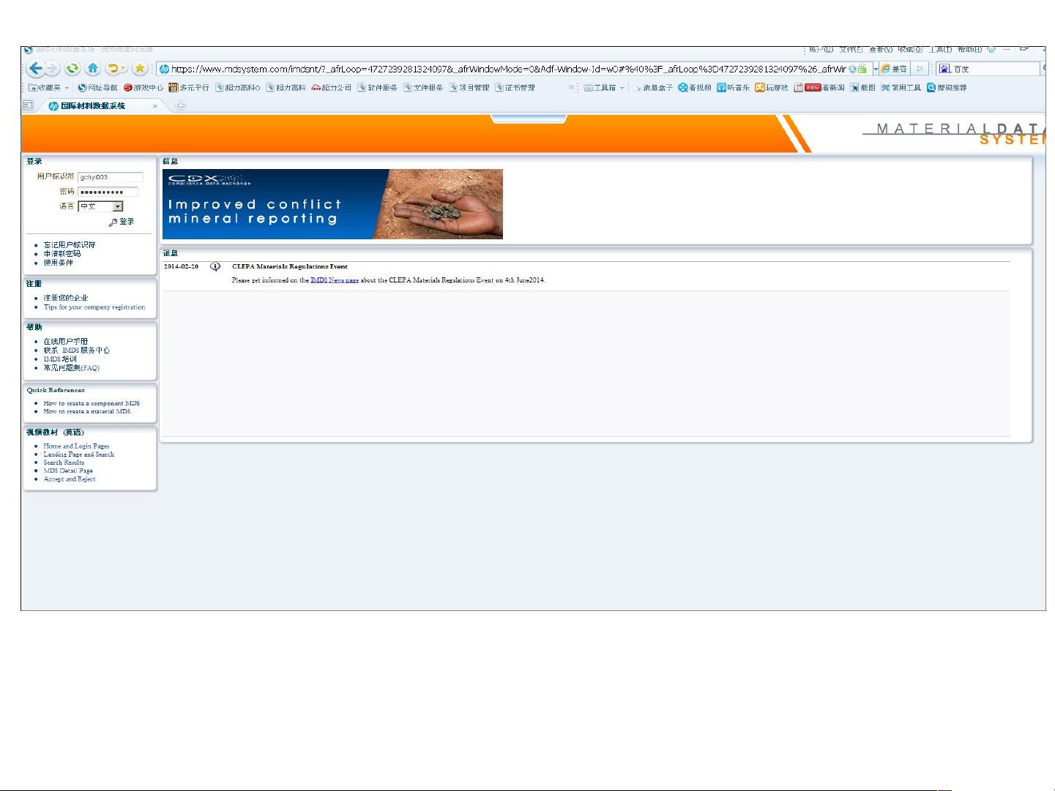The image size is (1055, 791).
Task: Click the 截图 screenshot tool
Action: pos(862,88)
